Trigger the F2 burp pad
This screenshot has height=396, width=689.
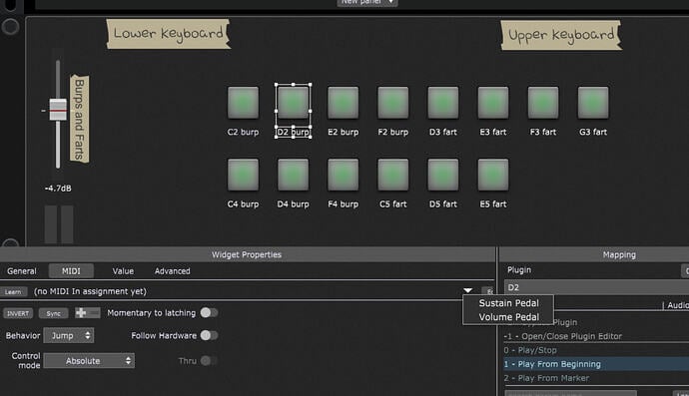pos(393,103)
